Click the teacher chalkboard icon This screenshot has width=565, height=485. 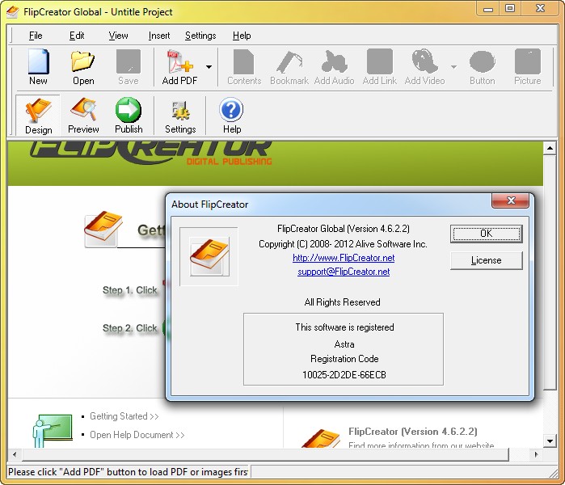[53, 431]
